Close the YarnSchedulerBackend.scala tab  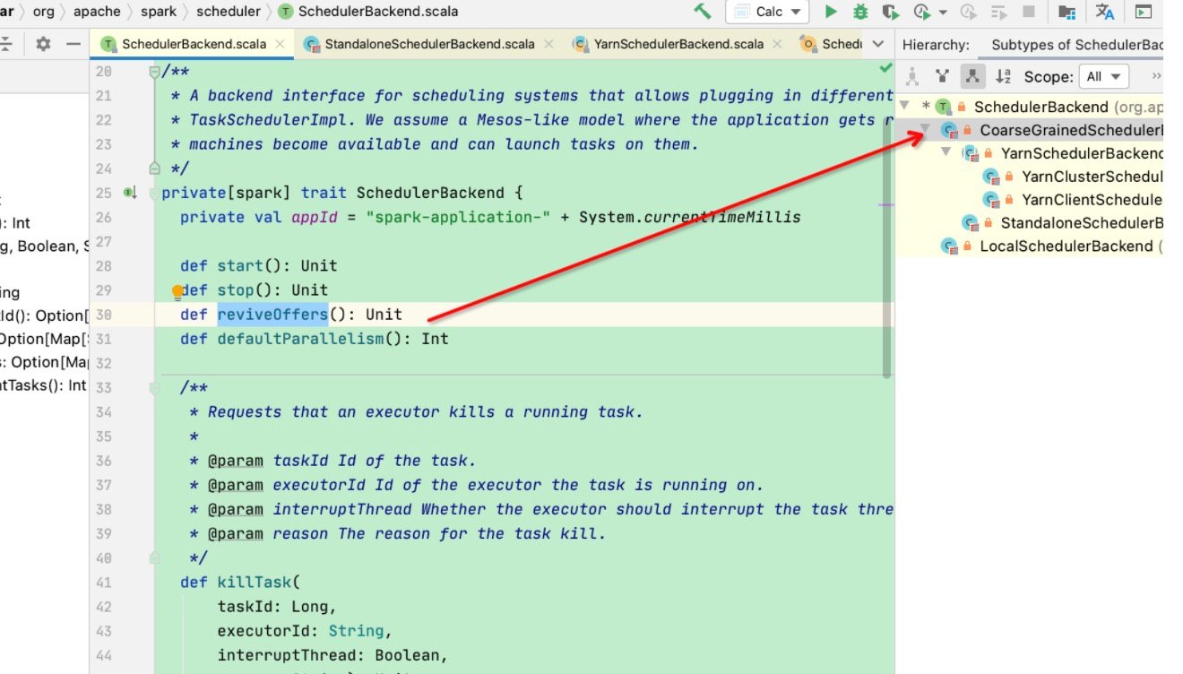click(776, 45)
